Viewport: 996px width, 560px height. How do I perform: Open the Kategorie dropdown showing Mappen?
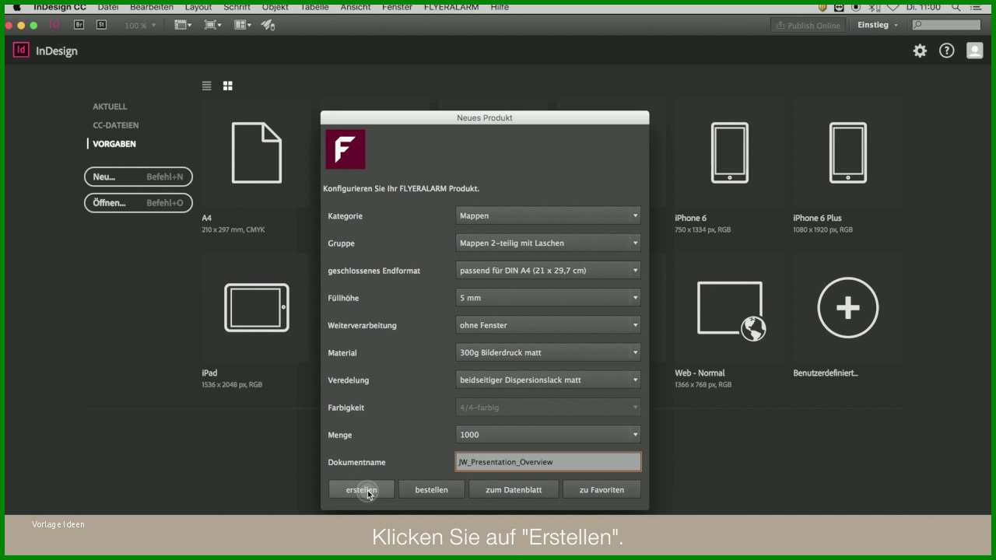tap(548, 215)
